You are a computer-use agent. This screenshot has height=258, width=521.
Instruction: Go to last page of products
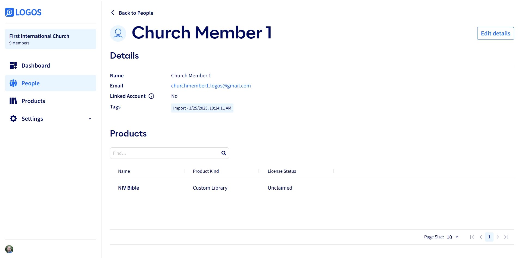point(506,237)
